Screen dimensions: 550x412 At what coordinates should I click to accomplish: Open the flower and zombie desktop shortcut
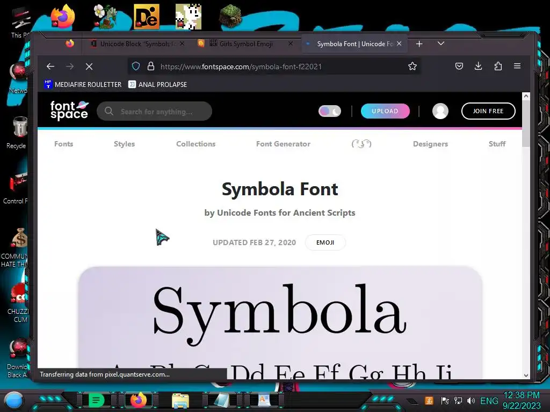pyautogui.click(x=105, y=17)
